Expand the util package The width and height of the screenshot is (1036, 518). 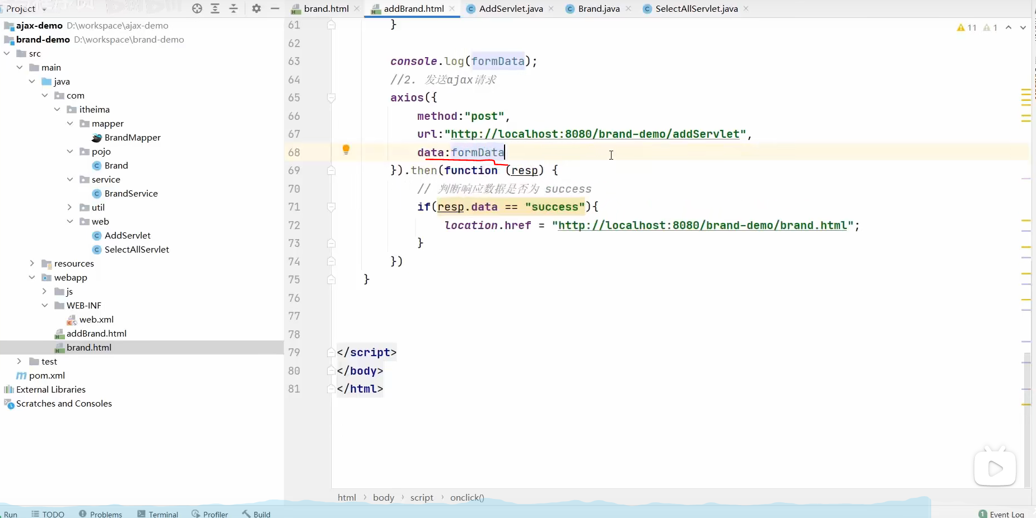[x=70, y=207]
